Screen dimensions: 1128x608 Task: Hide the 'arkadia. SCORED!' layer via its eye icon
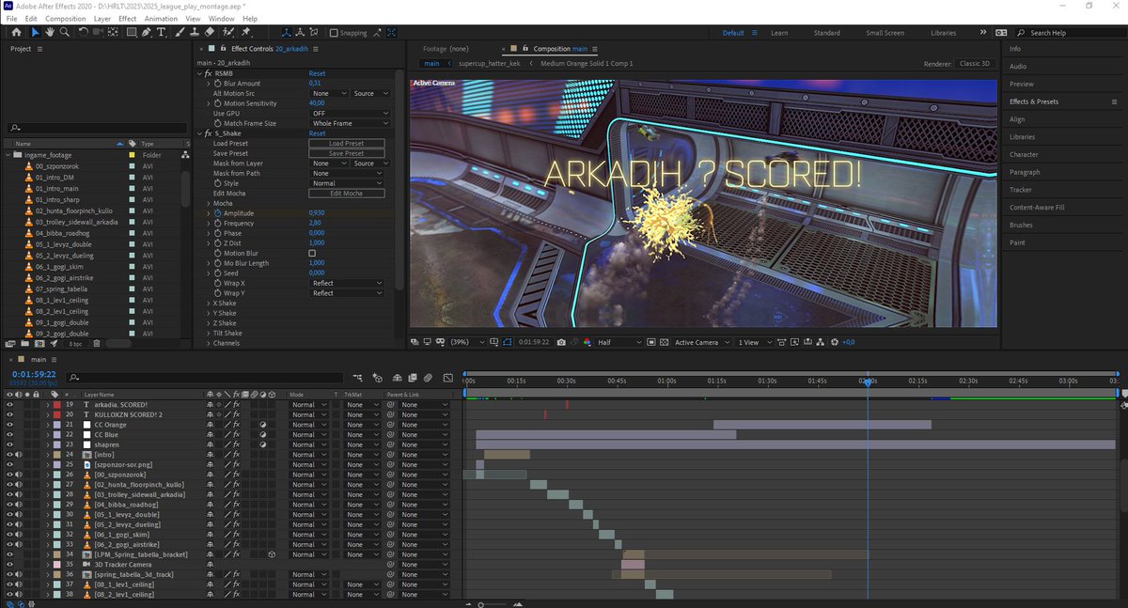click(x=10, y=404)
